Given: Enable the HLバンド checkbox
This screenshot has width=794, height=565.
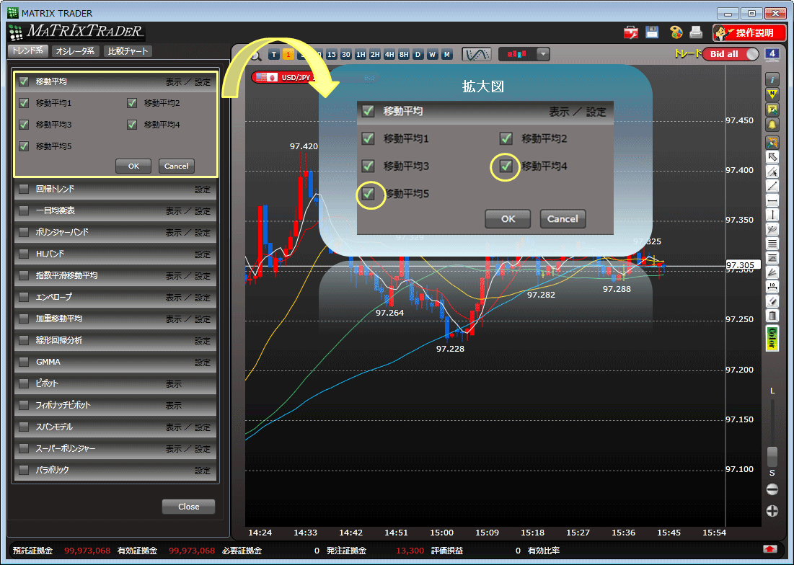Looking at the screenshot, I should click(23, 254).
